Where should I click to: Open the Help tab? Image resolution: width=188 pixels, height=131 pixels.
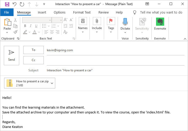pos(119,12)
